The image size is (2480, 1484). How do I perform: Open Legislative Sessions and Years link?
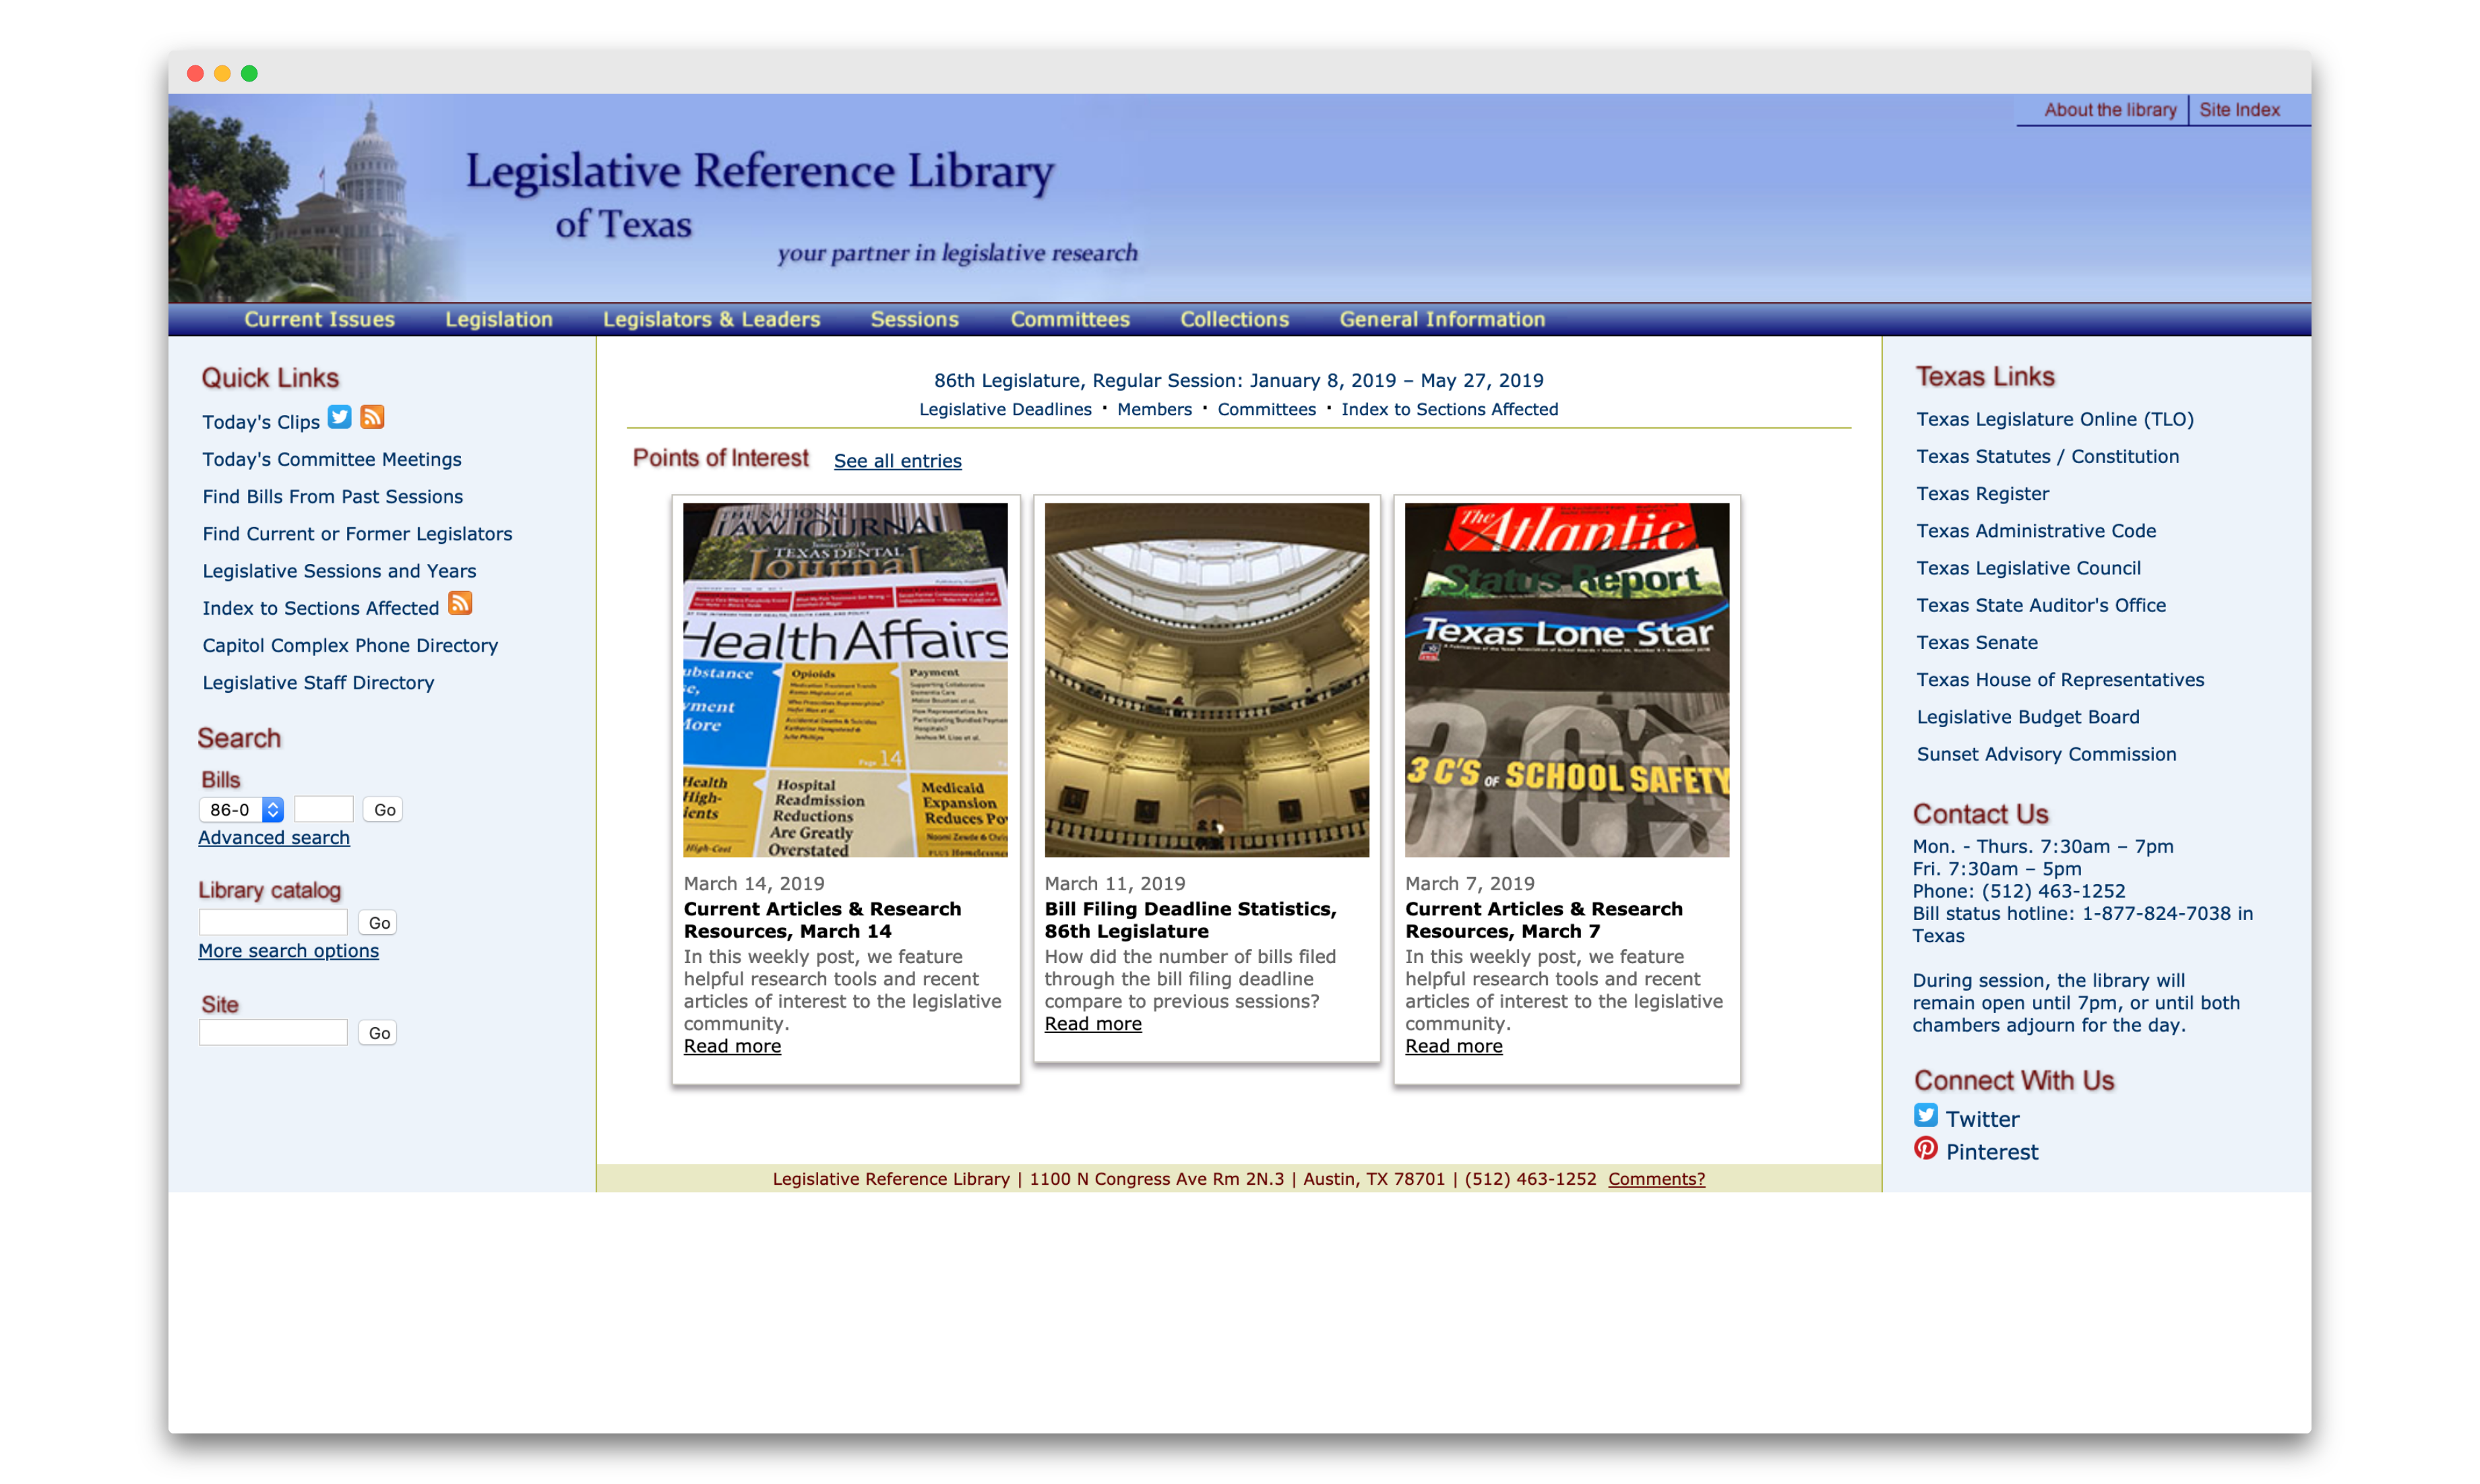click(x=339, y=570)
